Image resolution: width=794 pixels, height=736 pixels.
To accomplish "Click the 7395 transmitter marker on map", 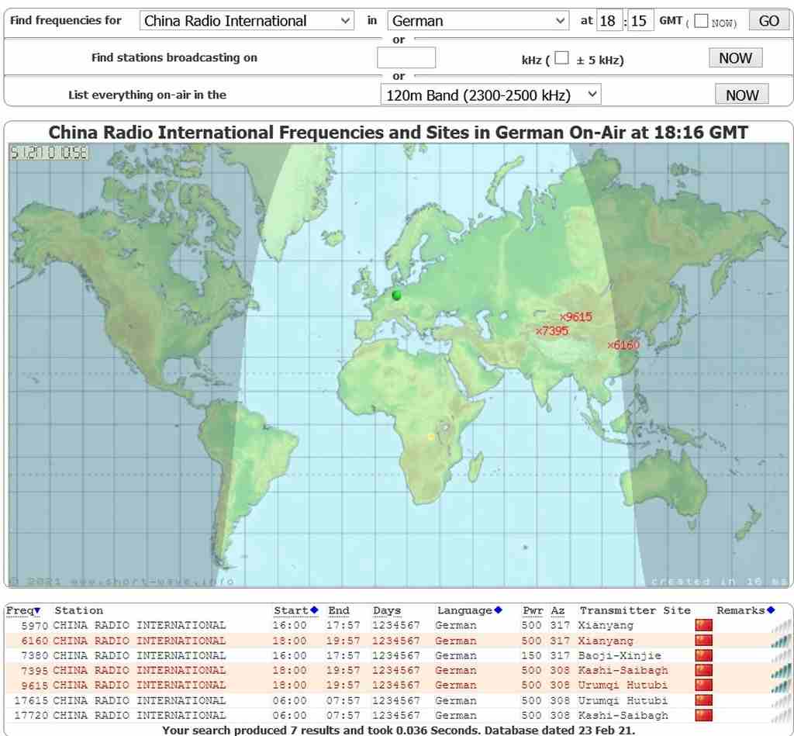I will click(552, 331).
